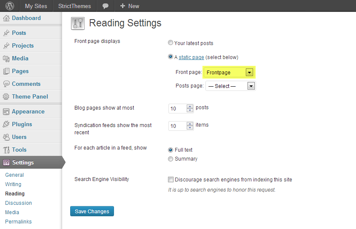Image resolution: width=356 pixels, height=229 pixels.
Task: Choose the Summary feed option
Action: 171,159
